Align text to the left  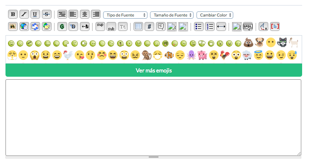[x=73, y=14]
